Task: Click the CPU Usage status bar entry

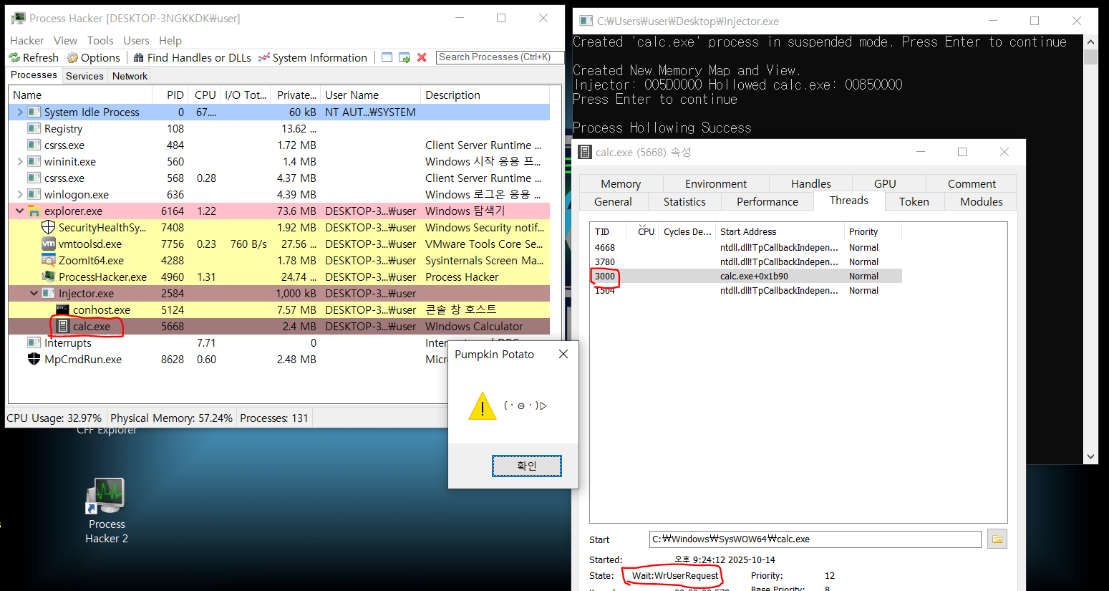Action: [x=54, y=418]
